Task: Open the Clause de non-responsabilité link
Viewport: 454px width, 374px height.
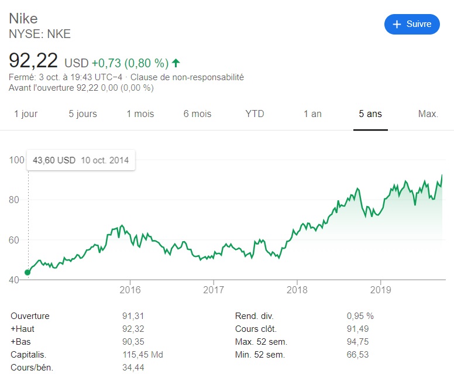Action: click(x=187, y=77)
